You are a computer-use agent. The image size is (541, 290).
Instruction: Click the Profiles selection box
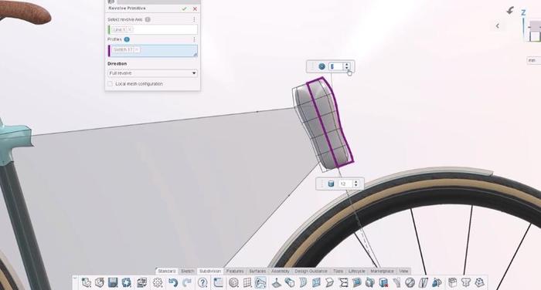[153, 51]
